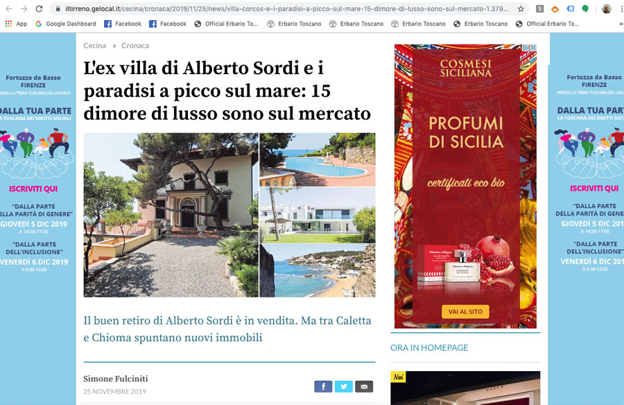
Task: Open the Apps grid in bookmarks bar
Action: click(x=16, y=24)
